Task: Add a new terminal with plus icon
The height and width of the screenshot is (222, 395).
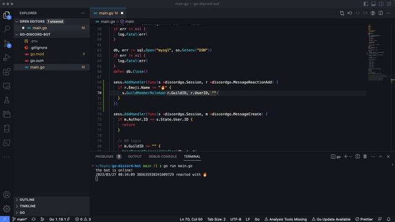Action: pyautogui.click(x=346, y=157)
